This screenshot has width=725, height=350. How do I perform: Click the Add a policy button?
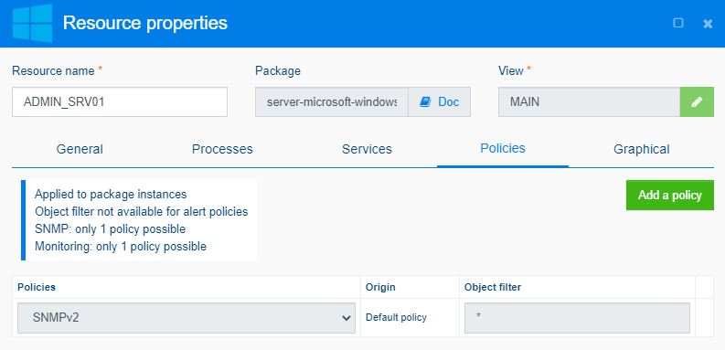pyautogui.click(x=670, y=196)
